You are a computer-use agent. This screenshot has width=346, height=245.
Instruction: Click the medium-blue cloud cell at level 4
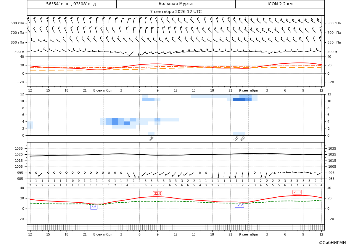coord(115,121)
